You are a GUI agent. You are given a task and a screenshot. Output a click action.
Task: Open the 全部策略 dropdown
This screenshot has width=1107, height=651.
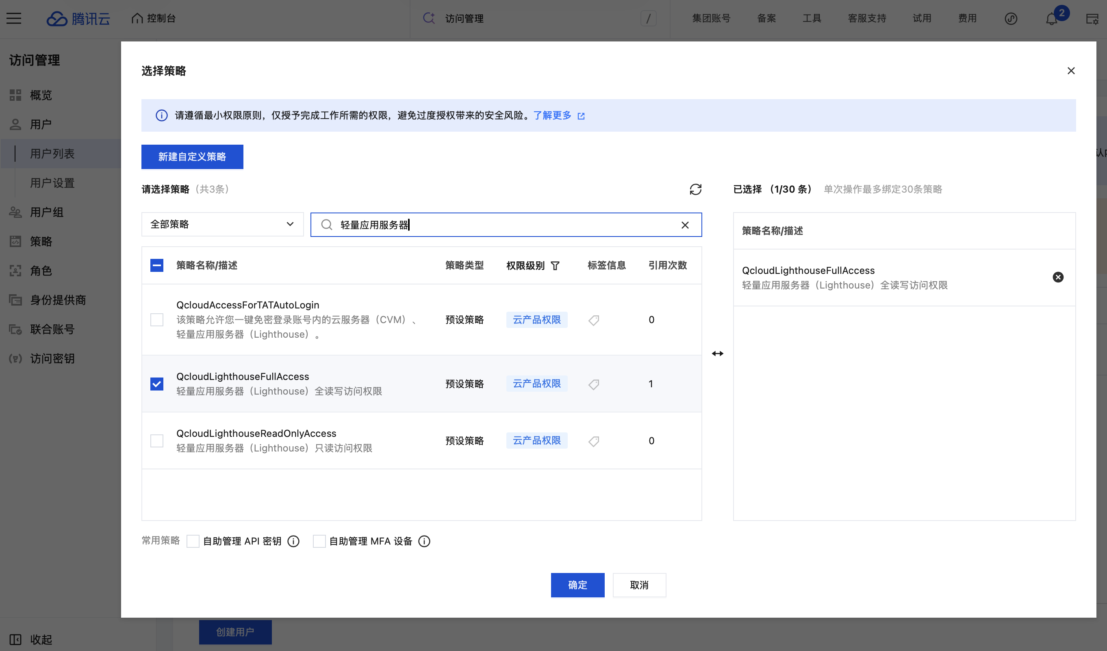pyautogui.click(x=222, y=224)
